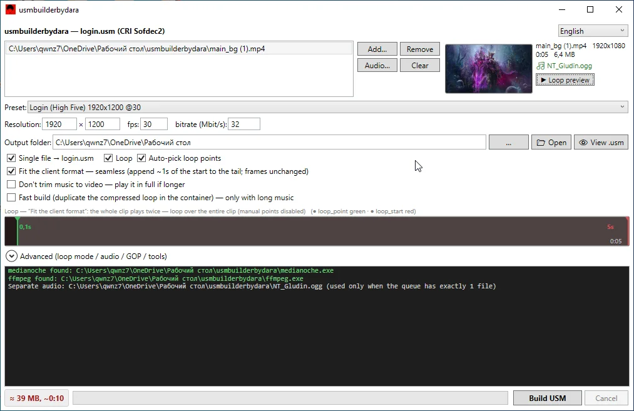Click the resolution width field 1920

(59, 124)
